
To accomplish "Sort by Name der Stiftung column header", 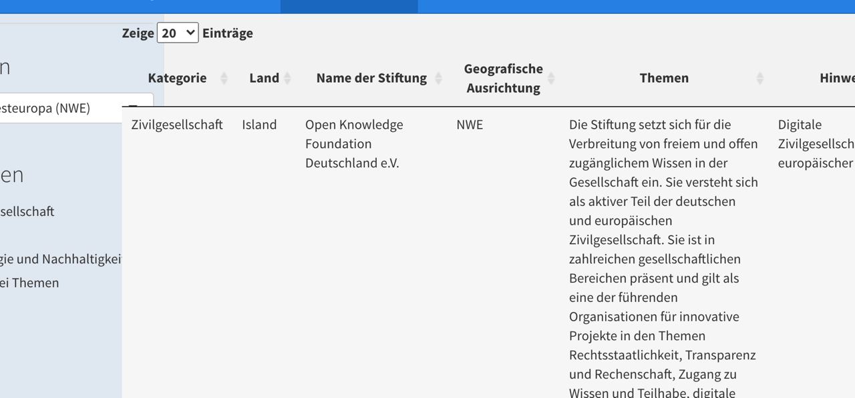I will click(x=371, y=78).
